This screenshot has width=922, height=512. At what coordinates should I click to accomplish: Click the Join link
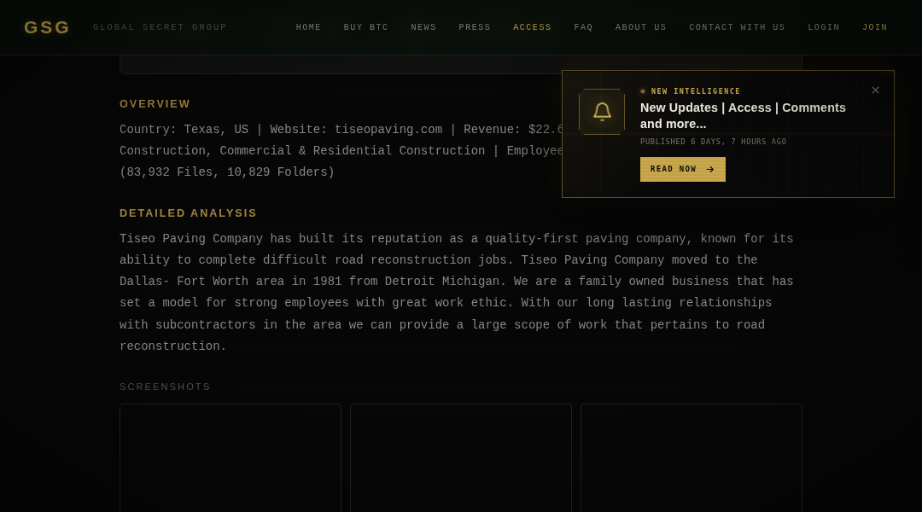(875, 27)
